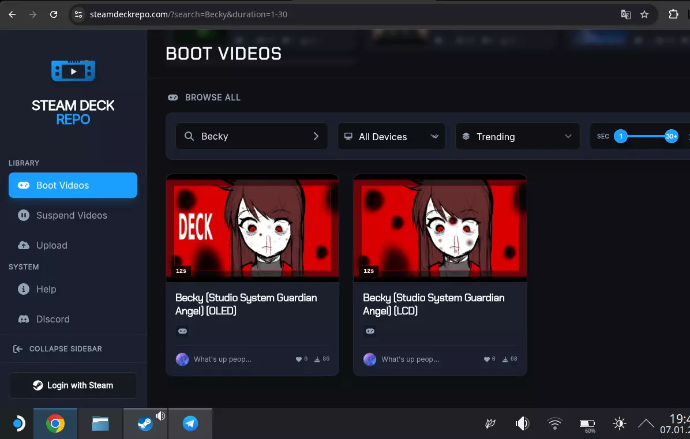690x439 pixels.
Task: Open Boot Videos in the sidebar
Action: point(73,185)
